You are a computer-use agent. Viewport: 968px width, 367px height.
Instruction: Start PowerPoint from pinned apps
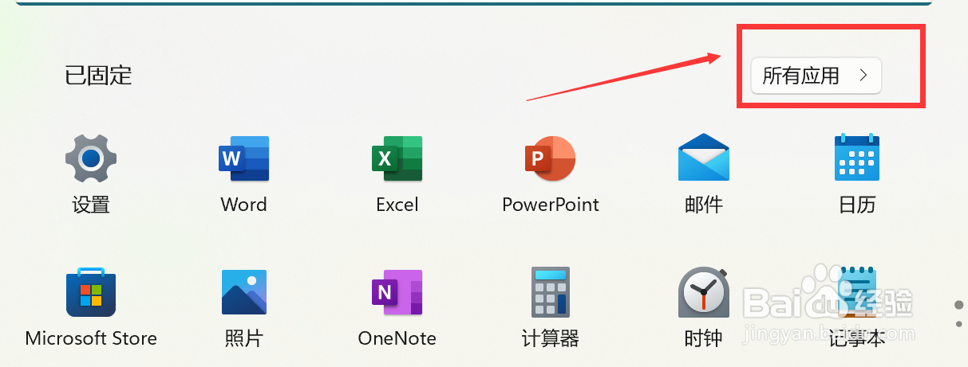pyautogui.click(x=550, y=158)
